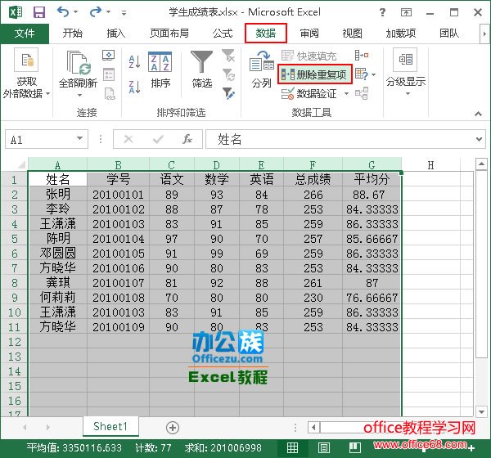The image size is (491, 458).
Task: Click Data Validation (数据验证) button
Action: [309, 93]
